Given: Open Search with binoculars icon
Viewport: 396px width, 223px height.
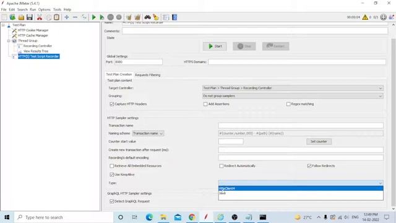Looking at the screenshot, I should pyautogui.click(x=147, y=17).
